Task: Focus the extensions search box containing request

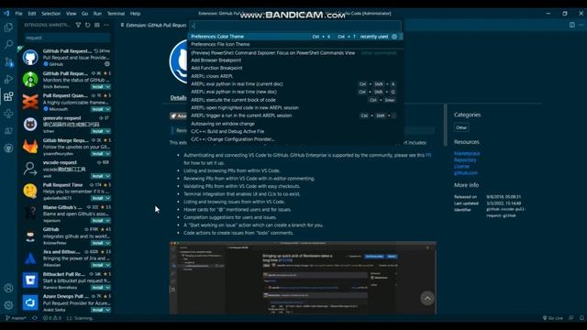Action: tap(67, 38)
